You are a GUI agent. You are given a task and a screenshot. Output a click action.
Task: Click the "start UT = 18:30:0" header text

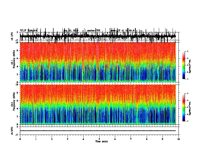(x=123, y=31)
